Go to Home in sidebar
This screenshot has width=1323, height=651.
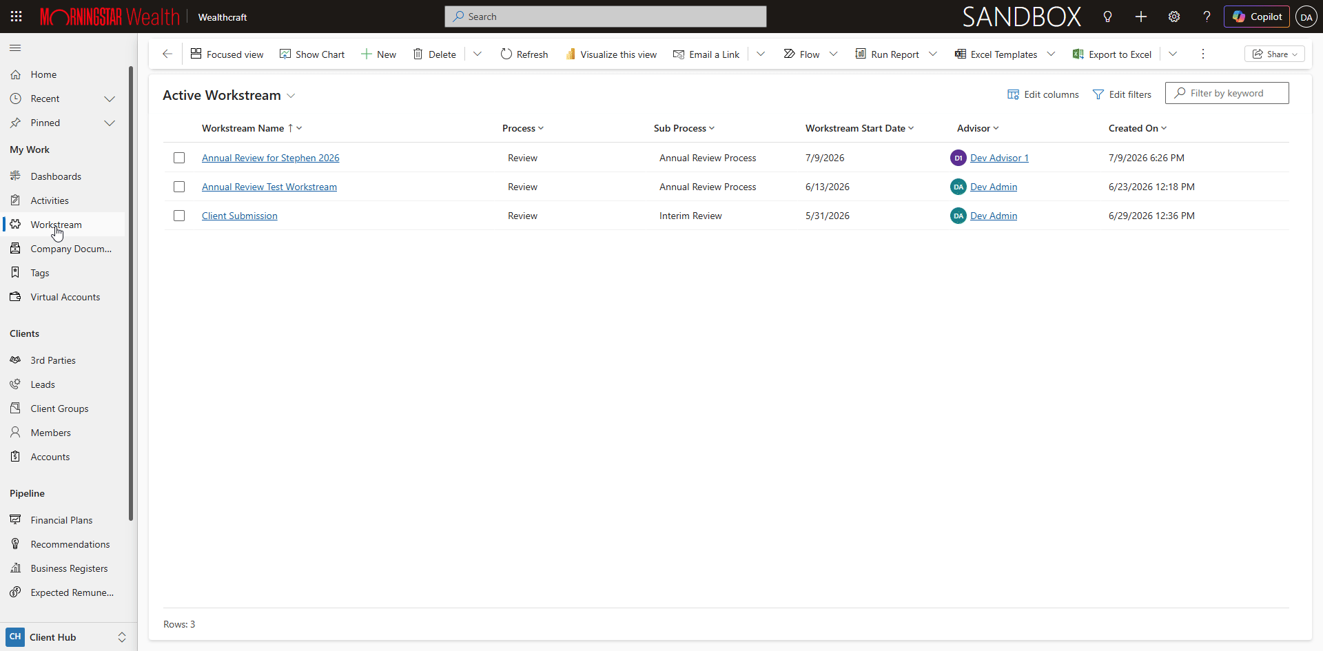click(63, 74)
